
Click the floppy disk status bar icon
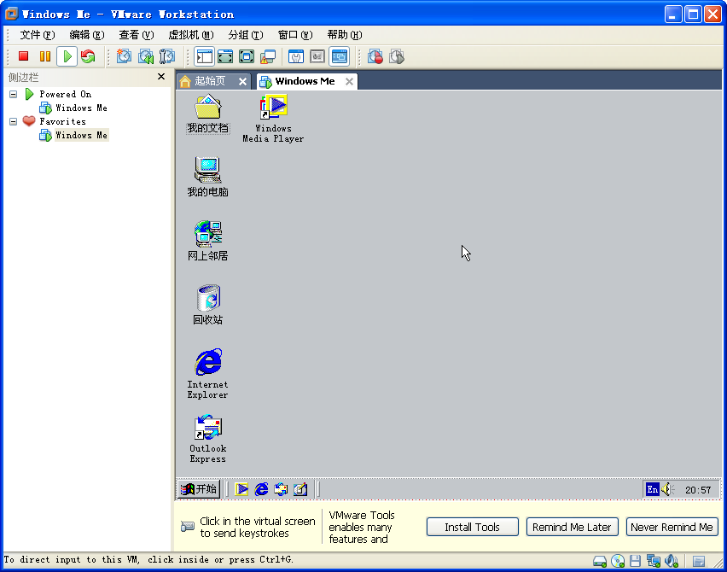pos(635,562)
